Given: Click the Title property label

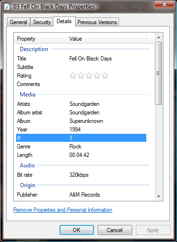Looking at the screenshot, I should coord(22,59).
